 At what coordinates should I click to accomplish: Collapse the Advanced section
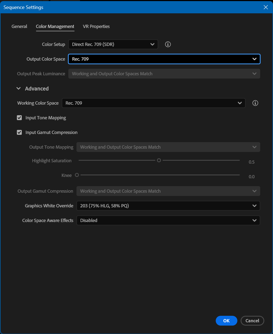pos(19,88)
